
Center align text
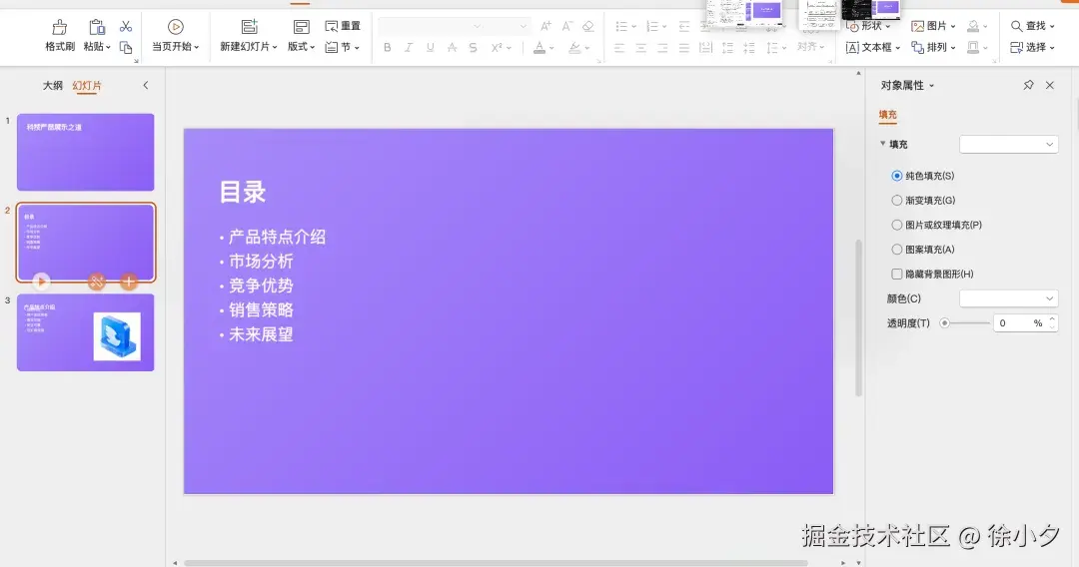[640, 48]
